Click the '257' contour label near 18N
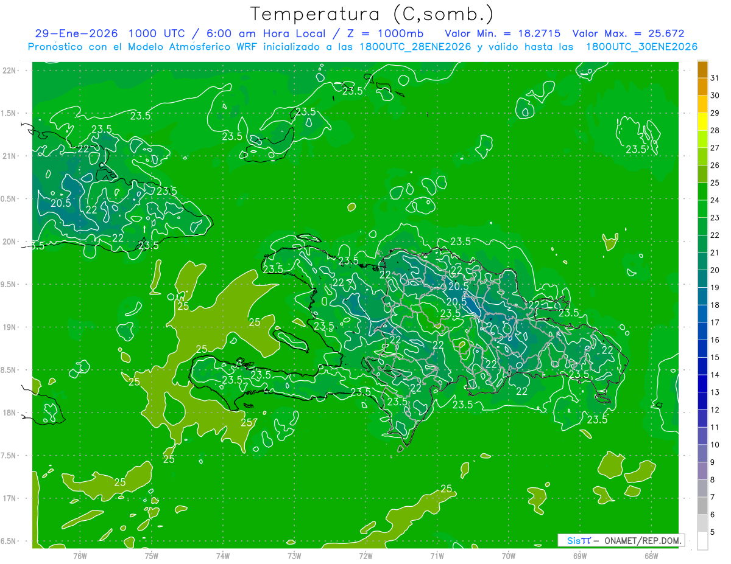Image resolution: width=731 pixels, height=564 pixels. (x=249, y=422)
